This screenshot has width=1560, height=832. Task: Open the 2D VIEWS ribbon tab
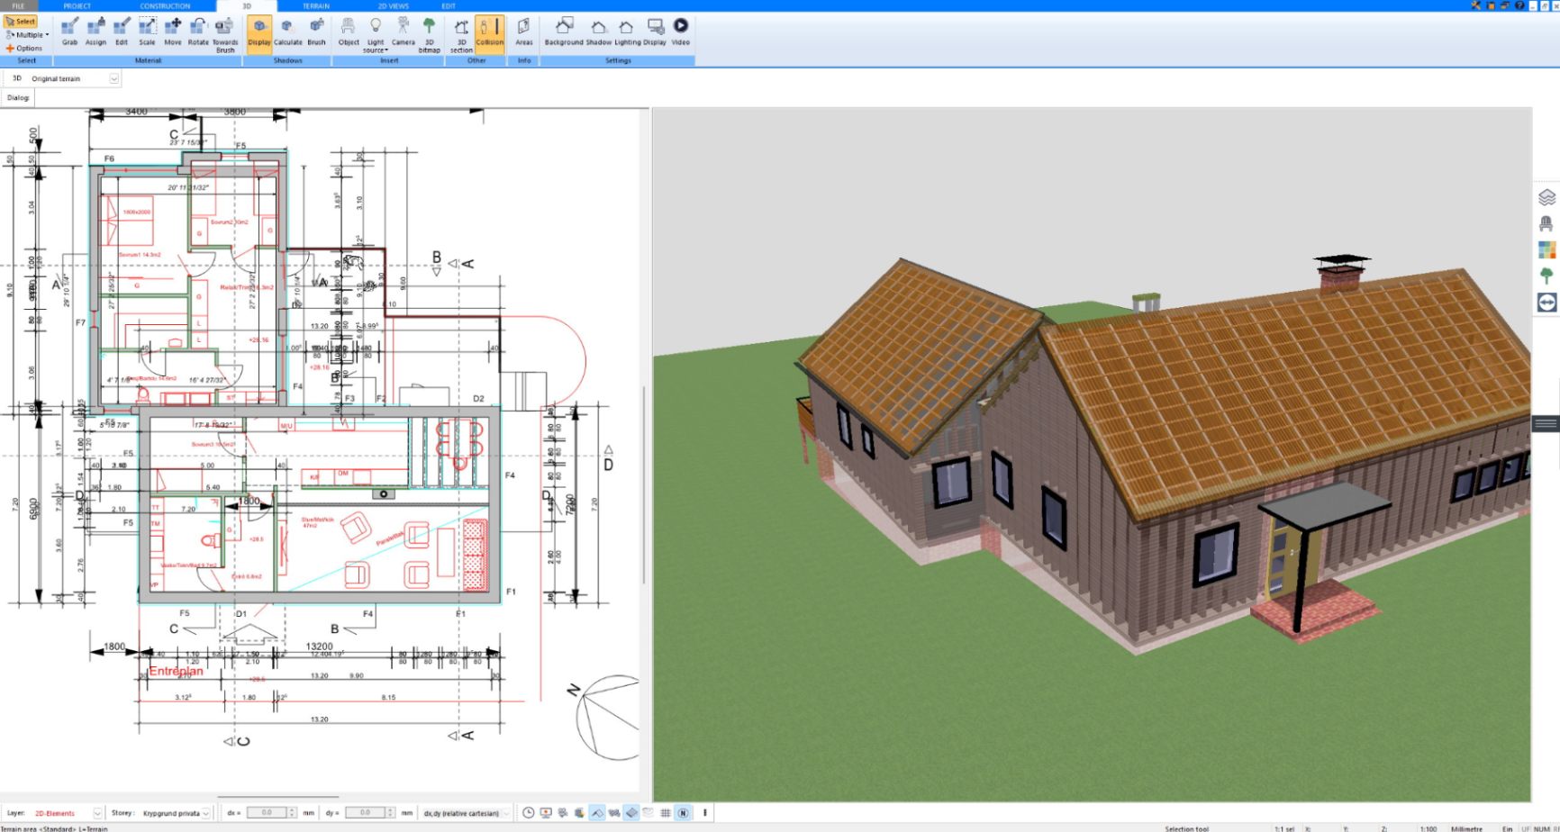394,5
